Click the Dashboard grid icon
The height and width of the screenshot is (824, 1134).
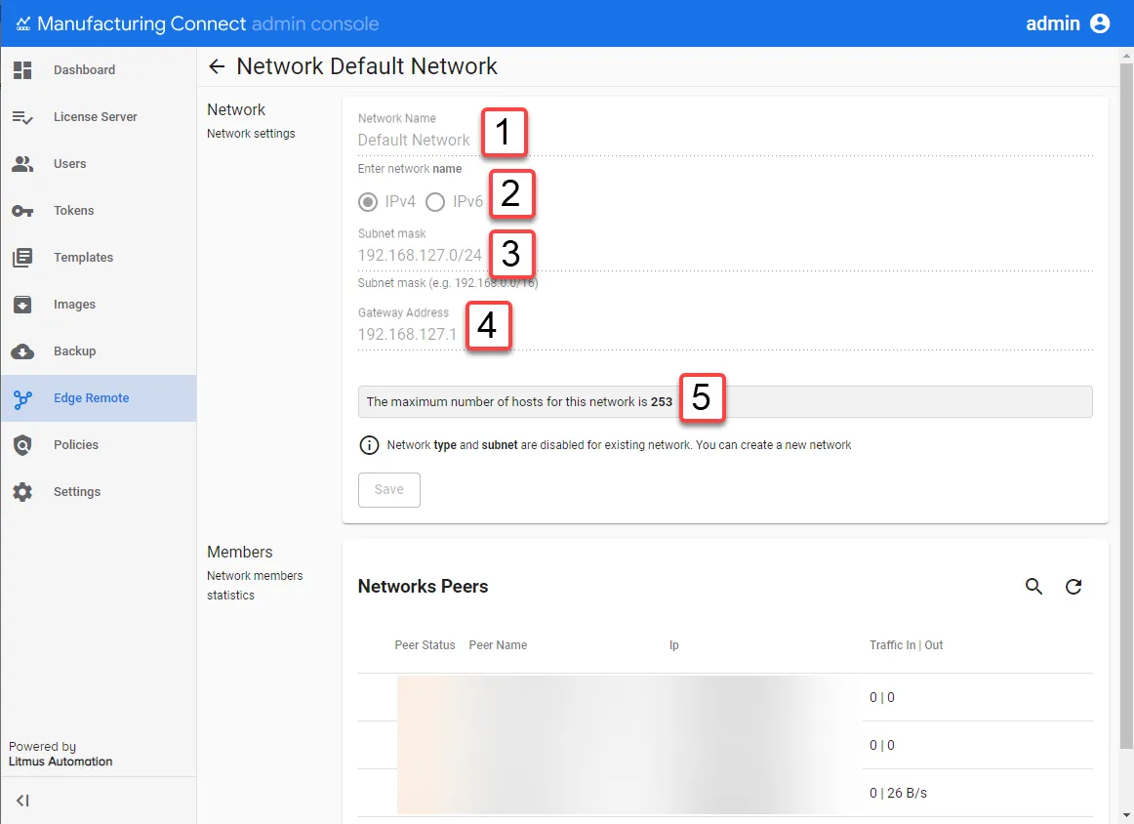click(x=22, y=70)
